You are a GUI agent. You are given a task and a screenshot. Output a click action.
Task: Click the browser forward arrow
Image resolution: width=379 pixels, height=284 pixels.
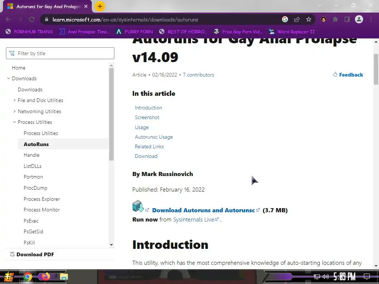[20, 19]
